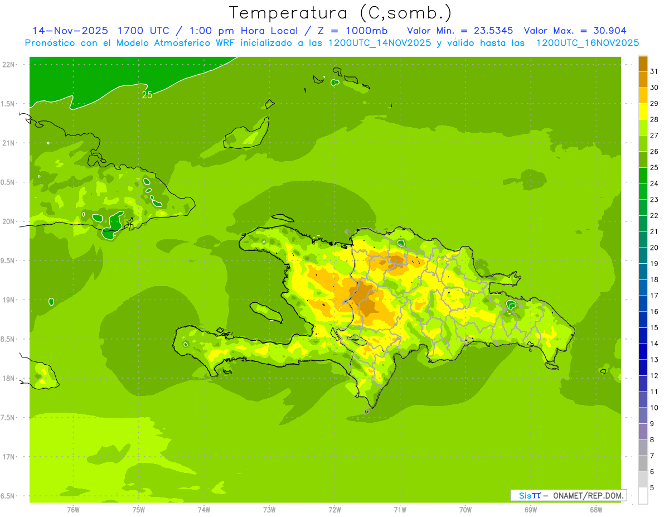This screenshot has width=669, height=517.
Task: Click the colorbar label '15'
Action: pos(655,327)
